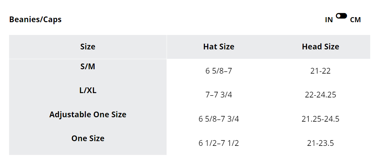Click the IN unit label

[329, 20]
